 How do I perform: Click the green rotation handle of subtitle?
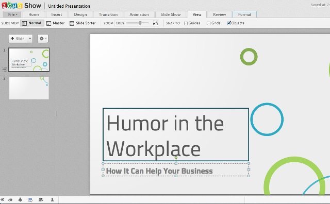pyautogui.click(x=176, y=157)
